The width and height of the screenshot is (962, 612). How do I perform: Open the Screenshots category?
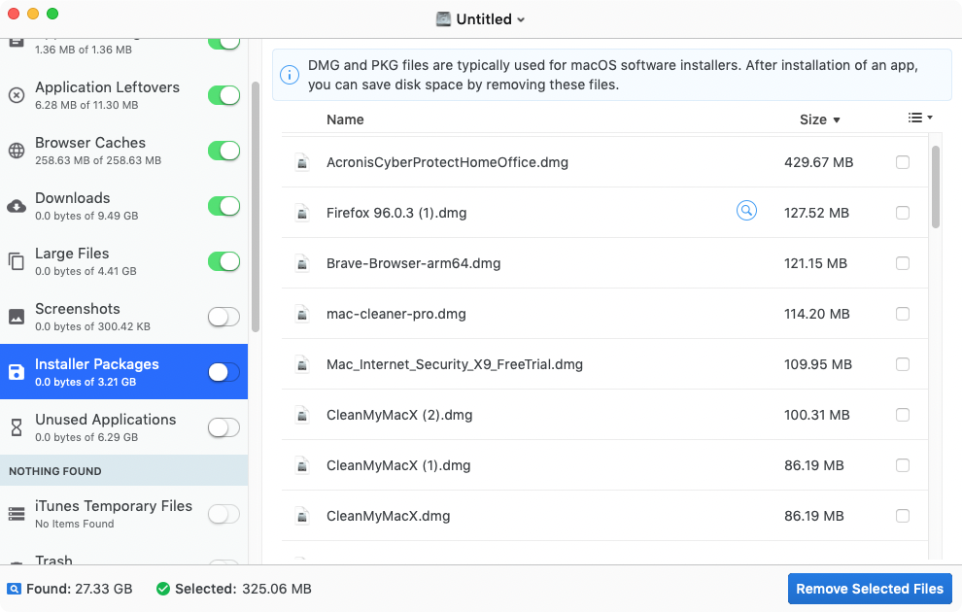124,317
